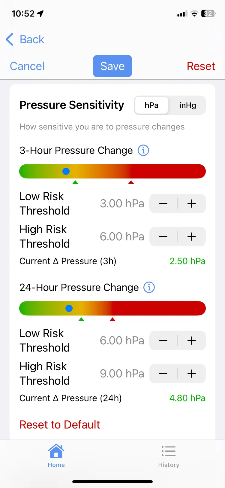Decrease the 3-hour Low Risk Threshold
Image resolution: width=225 pixels, height=488 pixels.
tap(163, 203)
